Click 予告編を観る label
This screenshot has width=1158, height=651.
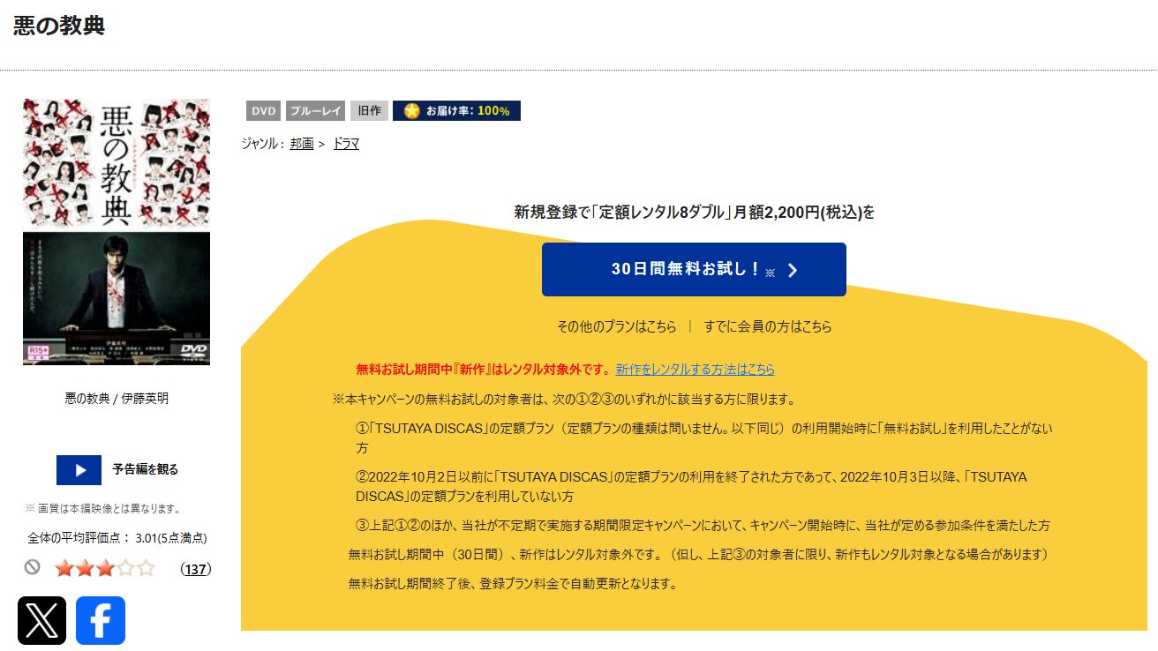point(146,470)
